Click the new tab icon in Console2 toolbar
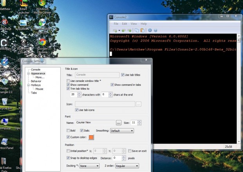This screenshot has width=243, height=172. click(x=115, y=31)
